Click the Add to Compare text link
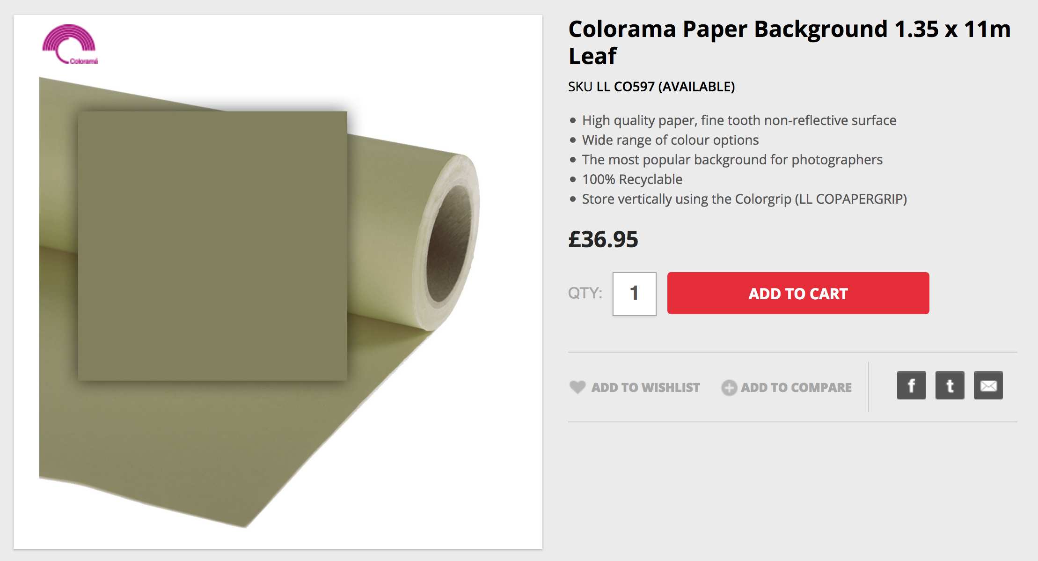The width and height of the screenshot is (1038, 561). tap(796, 388)
